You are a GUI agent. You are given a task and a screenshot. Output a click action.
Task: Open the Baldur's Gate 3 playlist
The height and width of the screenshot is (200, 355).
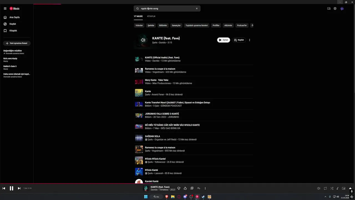pos(17,67)
